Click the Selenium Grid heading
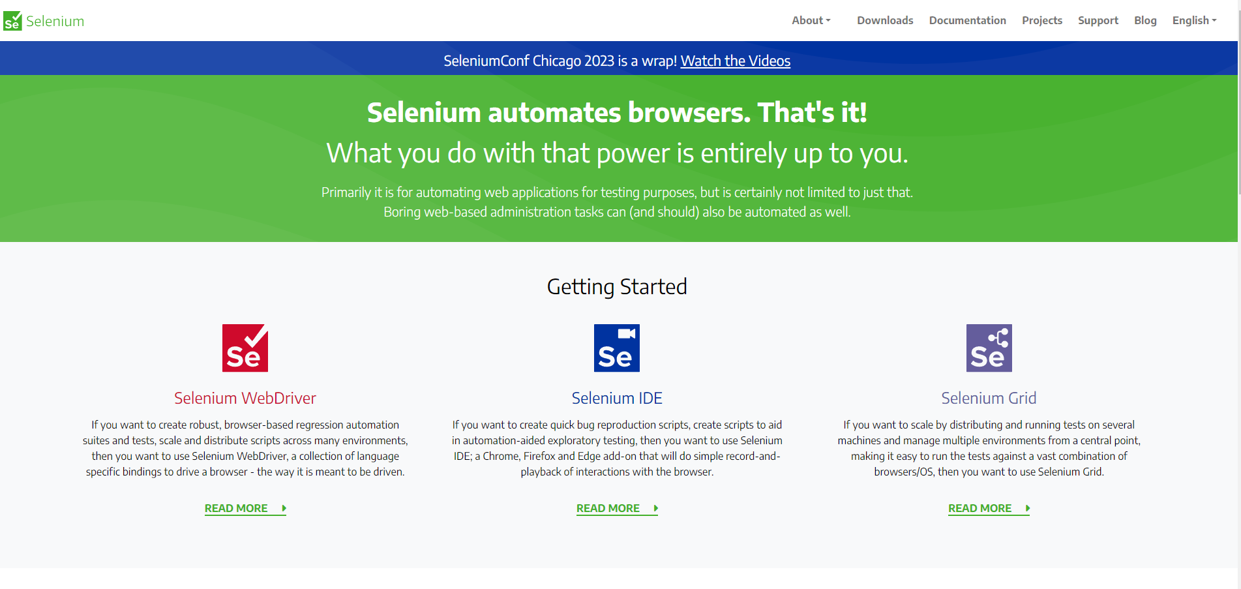 point(989,398)
